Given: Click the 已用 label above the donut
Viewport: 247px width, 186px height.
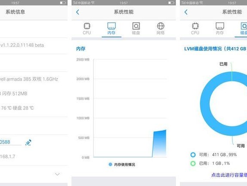Looking at the screenshot, I should [x=223, y=64].
